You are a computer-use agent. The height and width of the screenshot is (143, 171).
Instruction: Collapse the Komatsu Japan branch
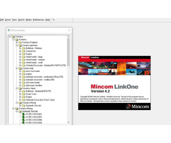point(17,88)
